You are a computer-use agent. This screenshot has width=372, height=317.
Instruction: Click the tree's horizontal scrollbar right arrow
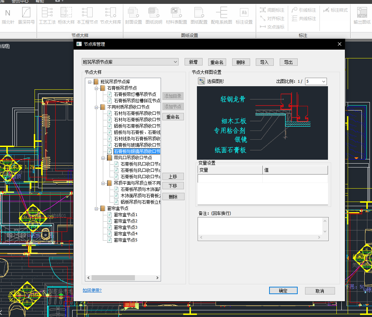click(x=157, y=278)
